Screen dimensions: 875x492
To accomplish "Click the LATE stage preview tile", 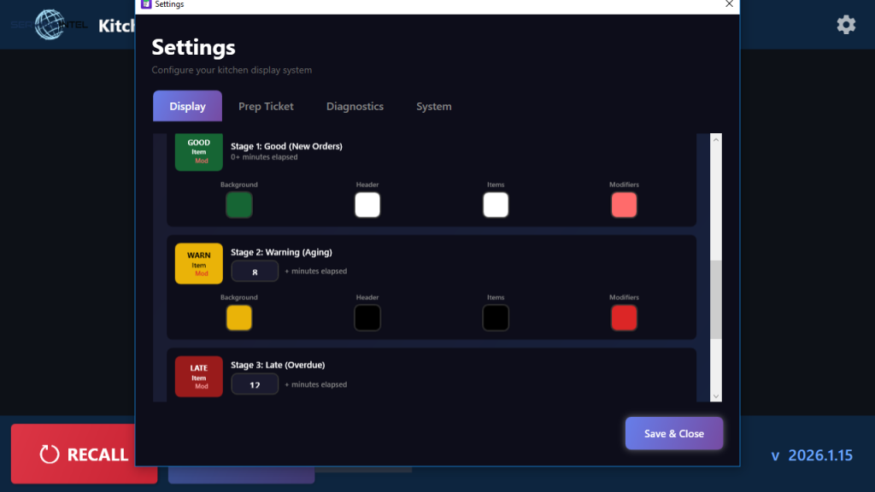I will point(198,377).
